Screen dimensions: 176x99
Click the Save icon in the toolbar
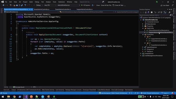pos(17,5)
